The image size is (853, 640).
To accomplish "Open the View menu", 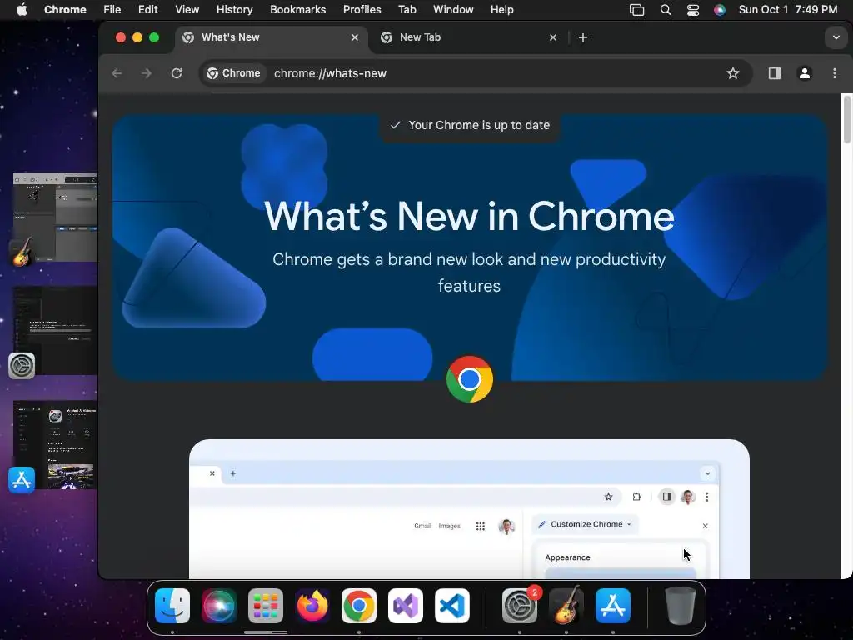I will (x=187, y=10).
